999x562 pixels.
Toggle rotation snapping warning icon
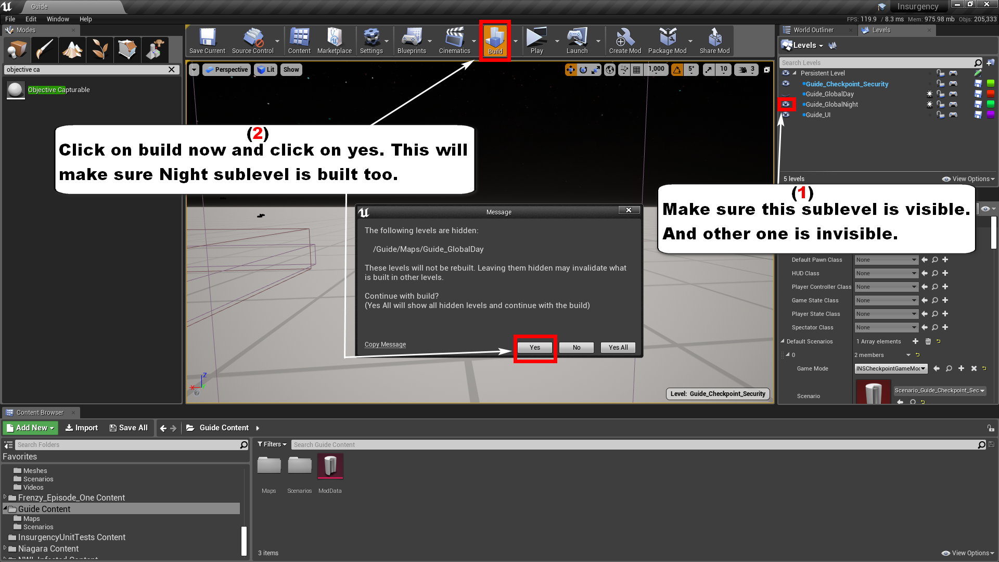[x=677, y=70]
